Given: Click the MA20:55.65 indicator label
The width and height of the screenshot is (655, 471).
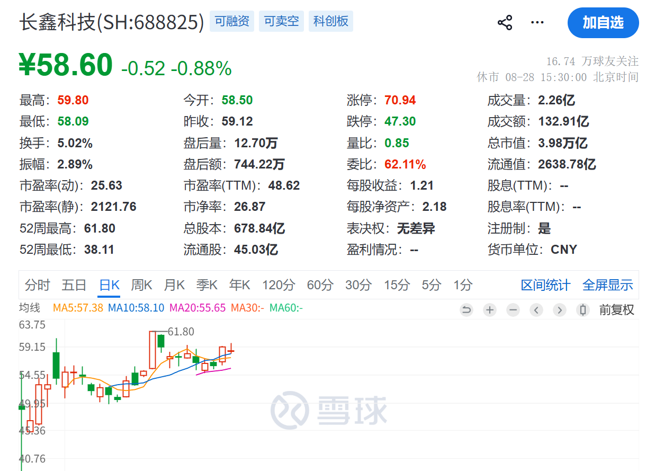Looking at the screenshot, I should (x=198, y=307).
